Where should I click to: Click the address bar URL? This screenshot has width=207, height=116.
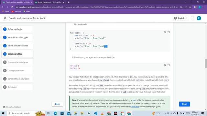98,7
